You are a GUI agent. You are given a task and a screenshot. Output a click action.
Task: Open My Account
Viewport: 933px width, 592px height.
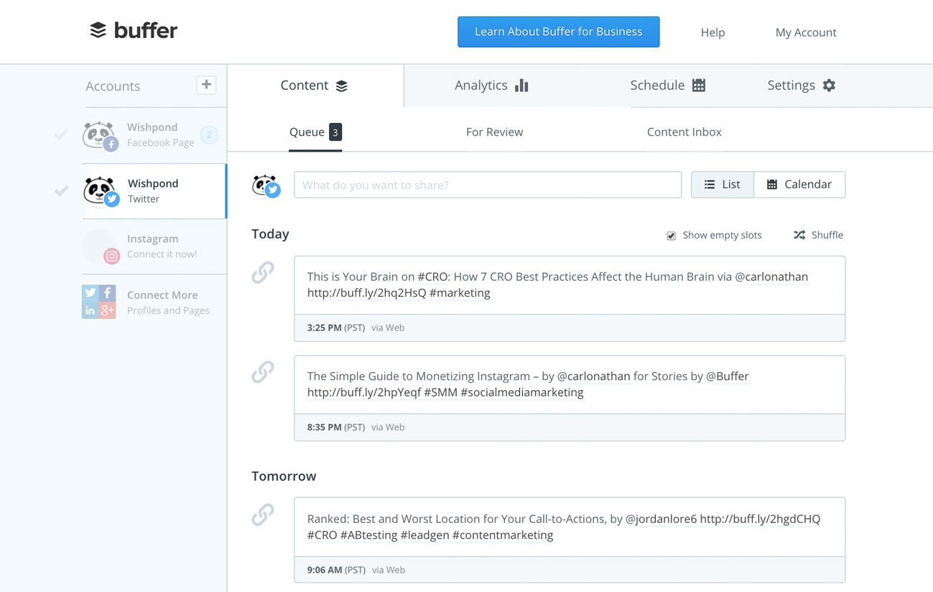tap(806, 32)
